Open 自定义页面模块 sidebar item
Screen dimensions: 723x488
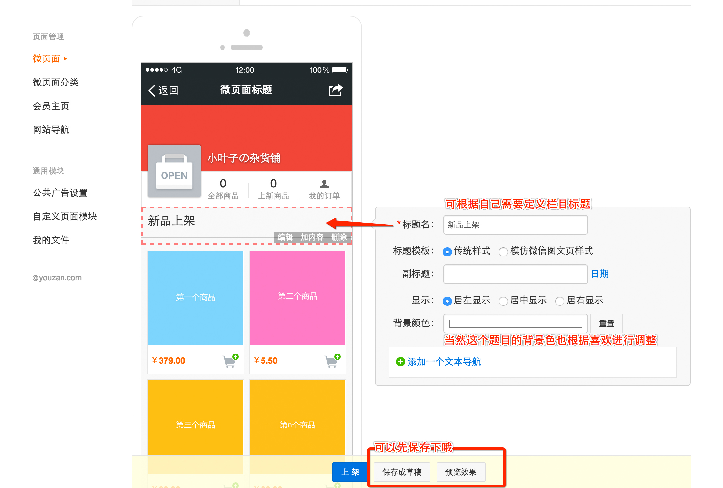(x=65, y=216)
